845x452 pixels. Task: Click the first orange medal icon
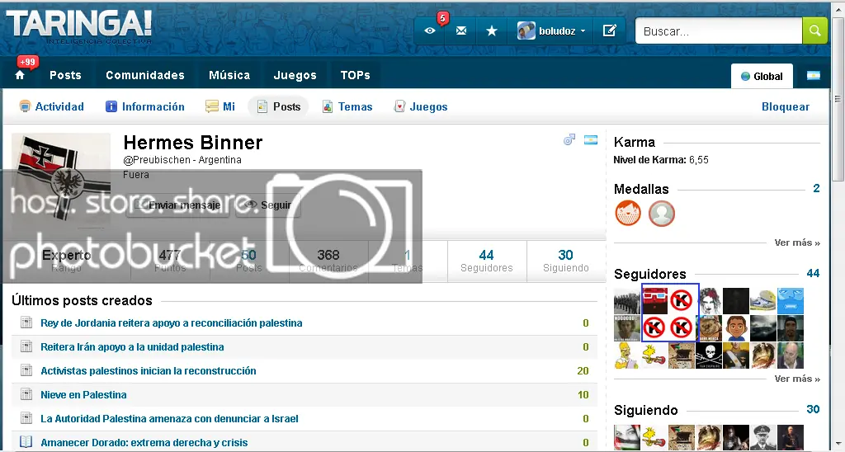coord(628,214)
